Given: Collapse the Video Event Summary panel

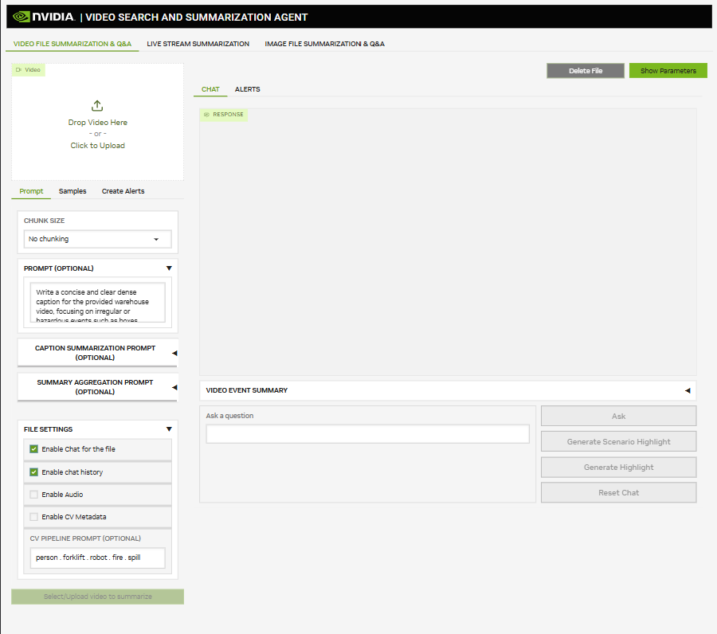Looking at the screenshot, I should pyautogui.click(x=686, y=390).
